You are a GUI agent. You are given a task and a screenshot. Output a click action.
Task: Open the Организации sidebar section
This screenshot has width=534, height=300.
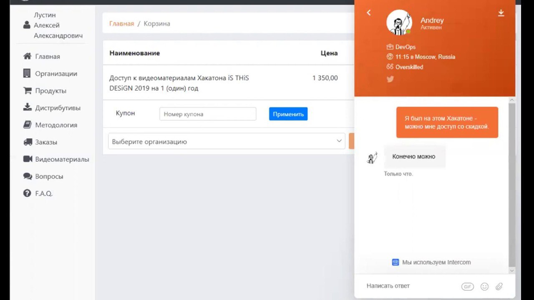(x=56, y=73)
